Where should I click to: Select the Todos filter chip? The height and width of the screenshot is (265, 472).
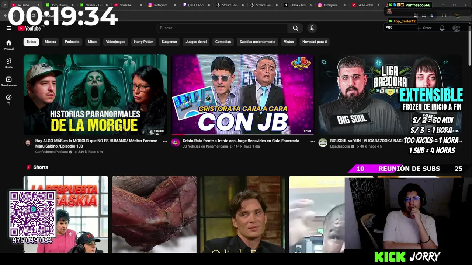(31, 42)
